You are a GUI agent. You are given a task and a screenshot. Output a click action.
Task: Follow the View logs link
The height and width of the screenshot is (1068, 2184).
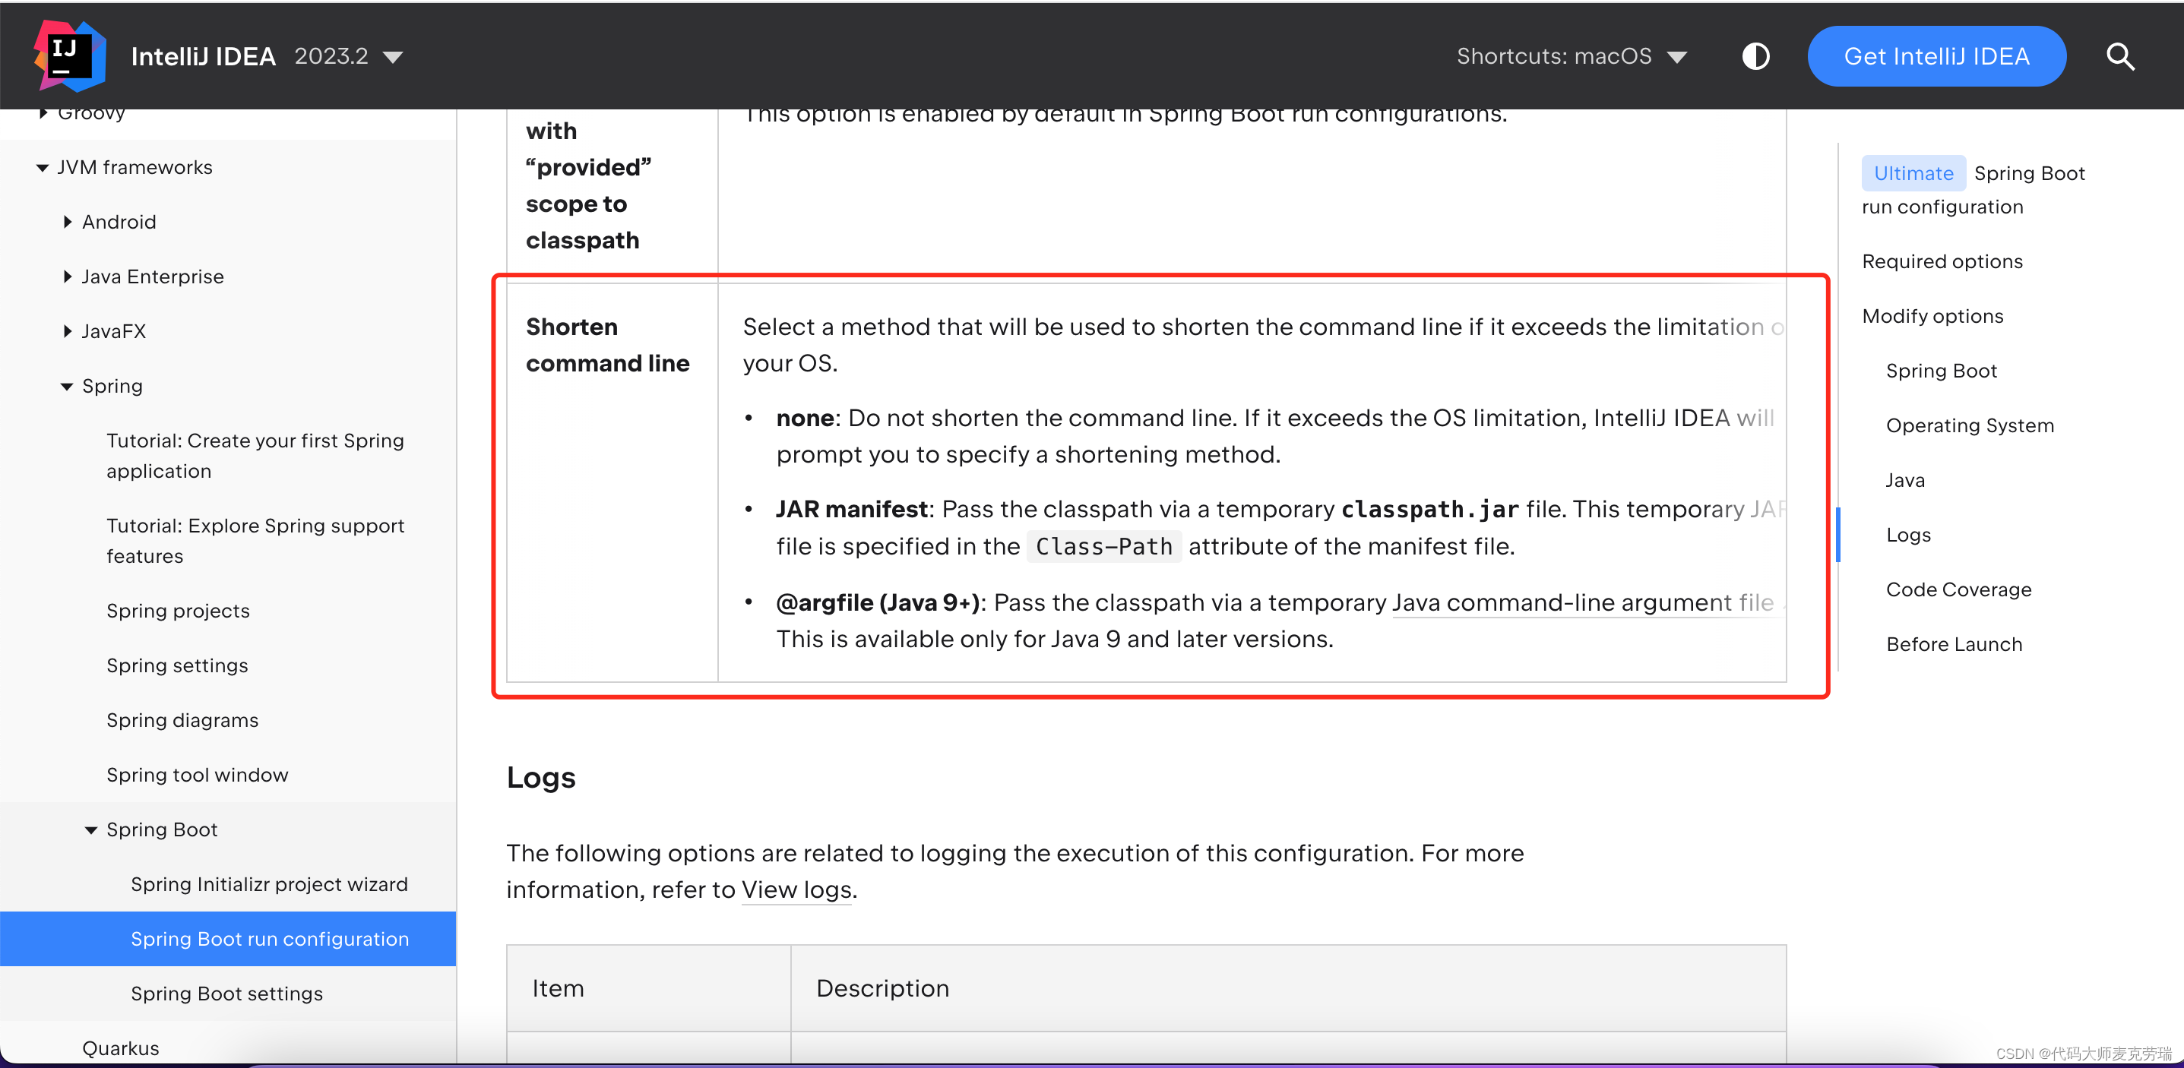(x=796, y=890)
